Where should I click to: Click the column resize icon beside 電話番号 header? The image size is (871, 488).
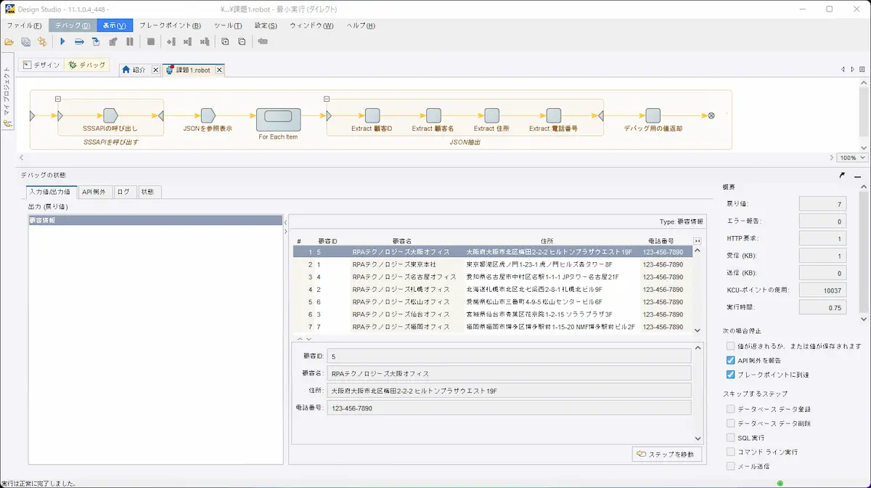[698, 241]
